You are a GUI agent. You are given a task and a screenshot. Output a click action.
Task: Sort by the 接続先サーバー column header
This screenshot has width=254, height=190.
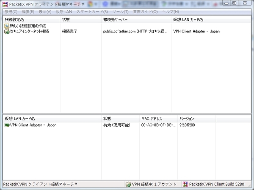click(136, 19)
